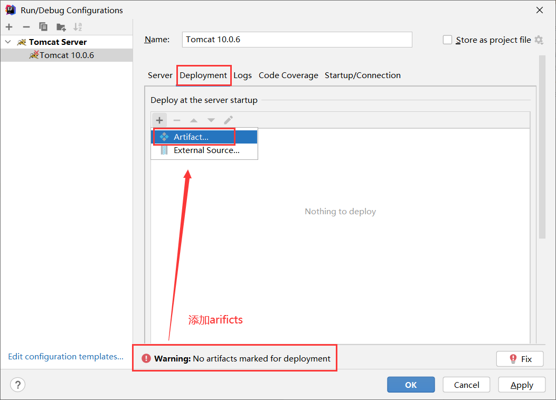Copy the selected configuration
Image resolution: width=556 pixels, height=400 pixels.
tap(43, 27)
